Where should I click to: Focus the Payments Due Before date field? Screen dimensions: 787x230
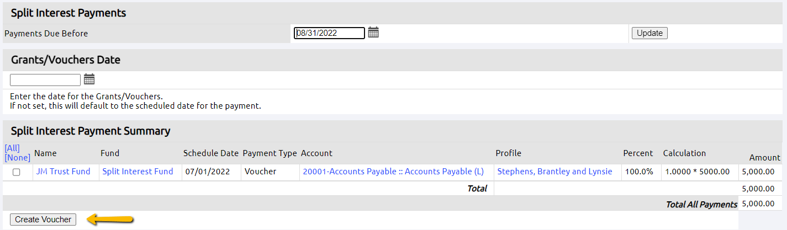point(329,33)
